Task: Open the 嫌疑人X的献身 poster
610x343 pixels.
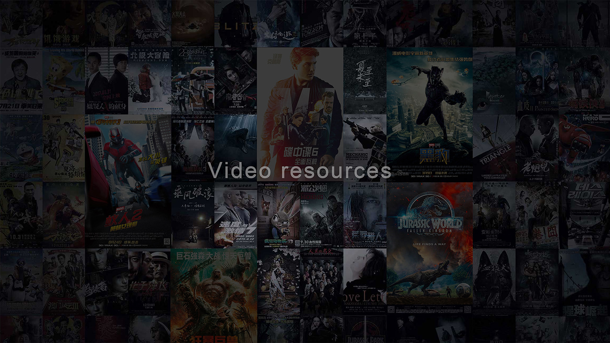Action: coord(106,81)
